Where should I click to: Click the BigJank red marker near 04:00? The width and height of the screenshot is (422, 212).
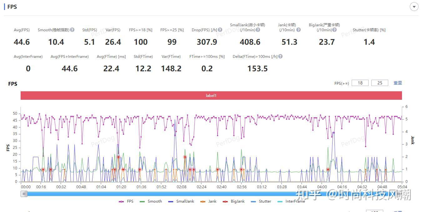coord(328,169)
